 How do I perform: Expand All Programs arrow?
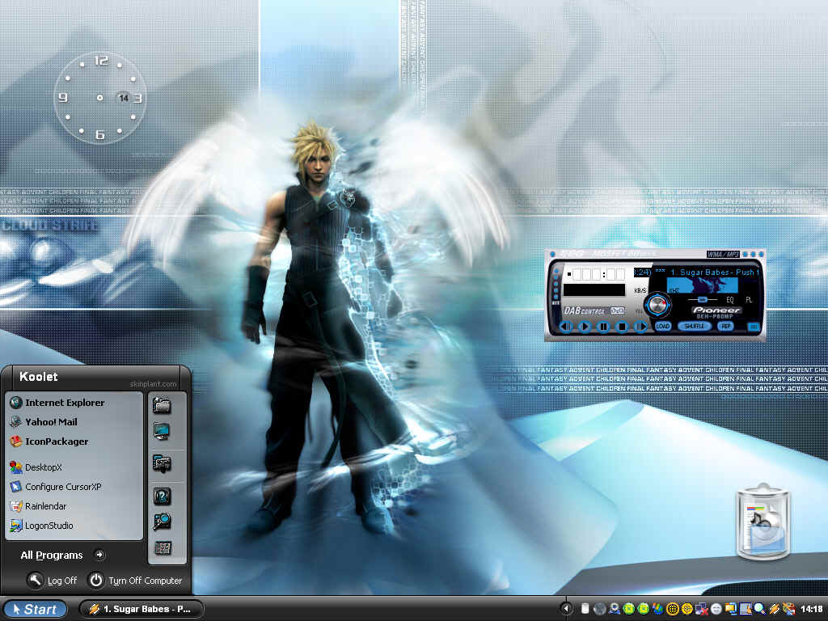(99, 555)
